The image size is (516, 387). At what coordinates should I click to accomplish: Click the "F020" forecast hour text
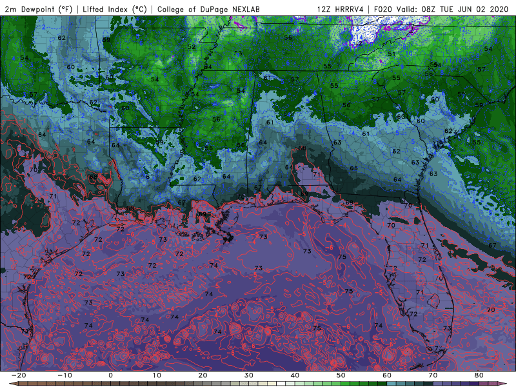[x=383, y=9]
